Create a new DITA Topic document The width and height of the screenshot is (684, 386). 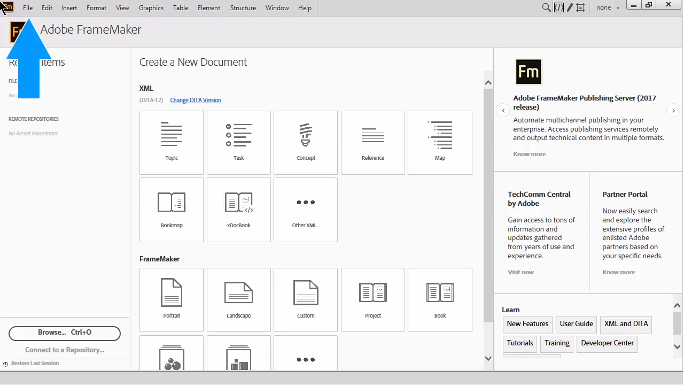(x=172, y=142)
